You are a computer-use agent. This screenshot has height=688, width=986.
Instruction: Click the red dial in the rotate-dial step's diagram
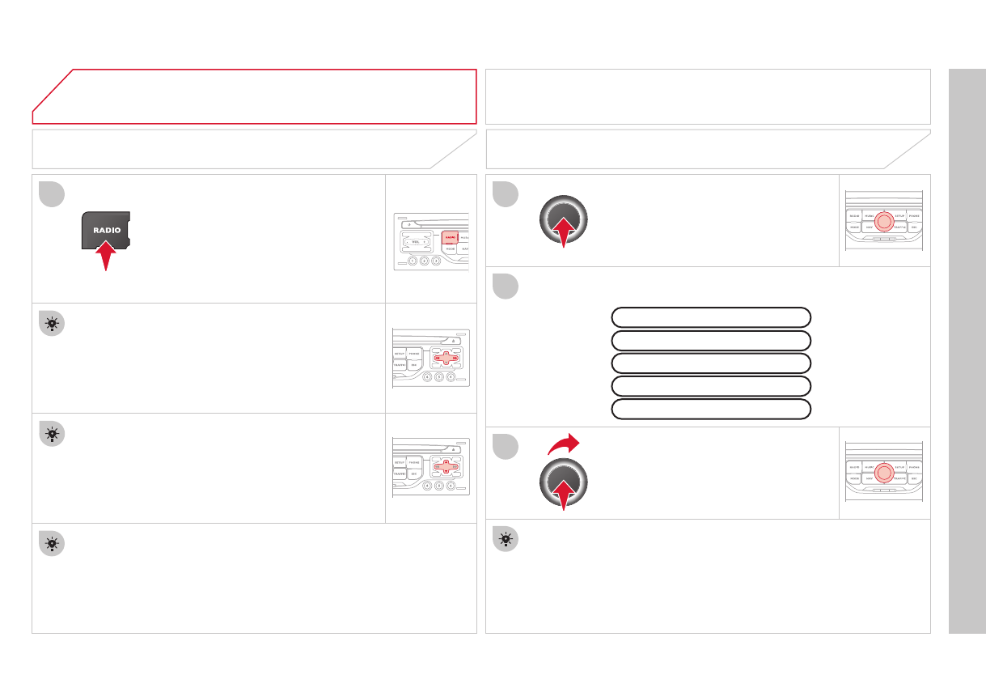884,473
